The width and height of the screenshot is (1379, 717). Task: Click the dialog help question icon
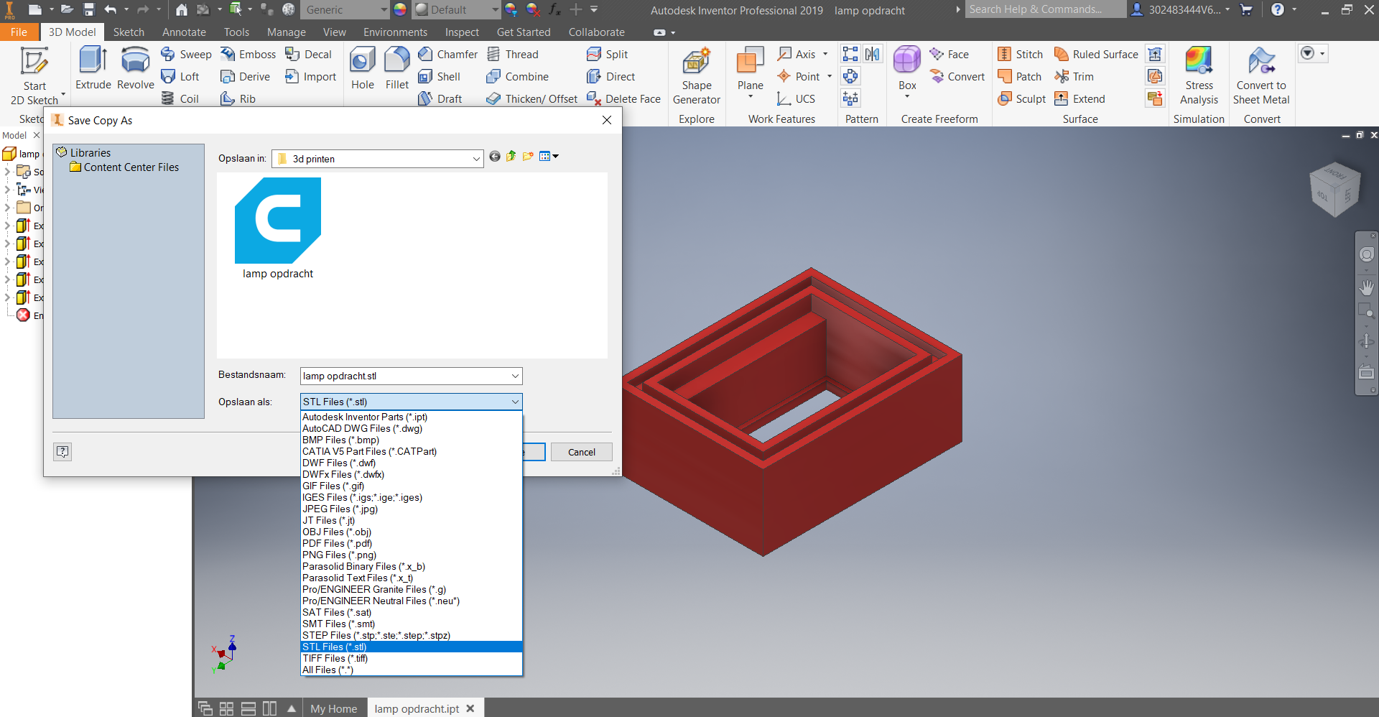coord(62,451)
